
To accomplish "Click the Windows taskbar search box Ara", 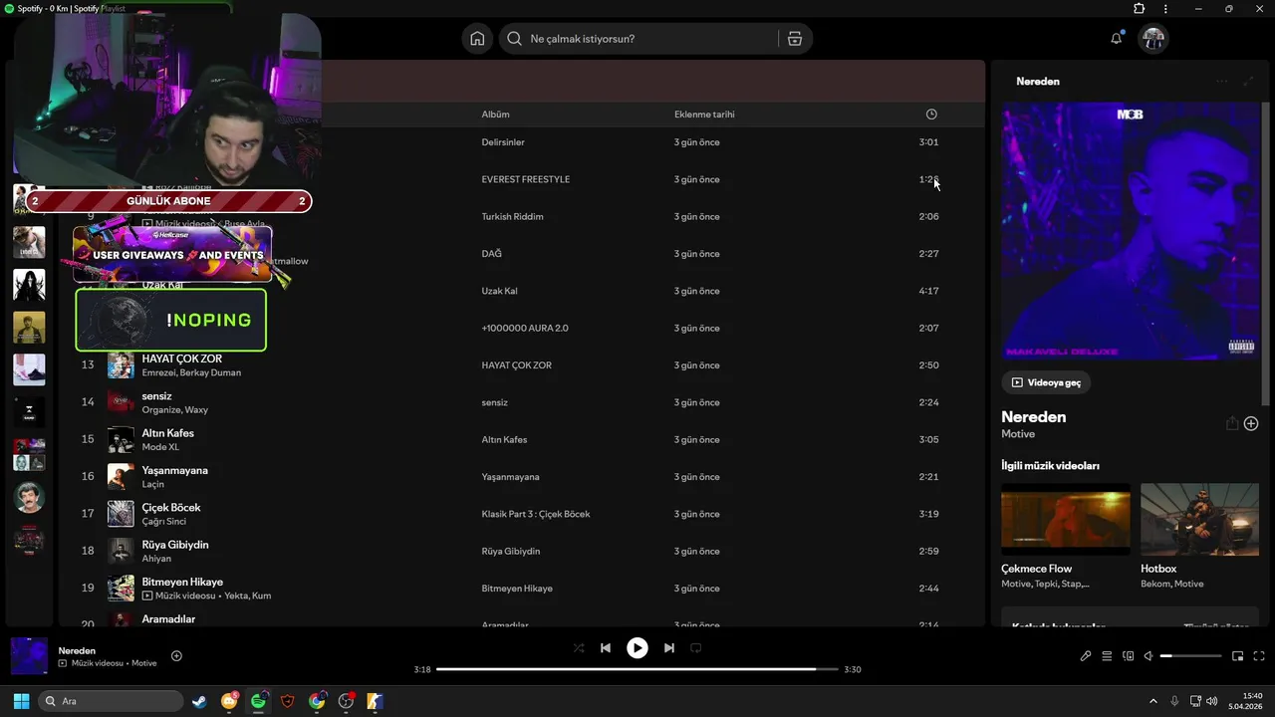I will pos(111,701).
